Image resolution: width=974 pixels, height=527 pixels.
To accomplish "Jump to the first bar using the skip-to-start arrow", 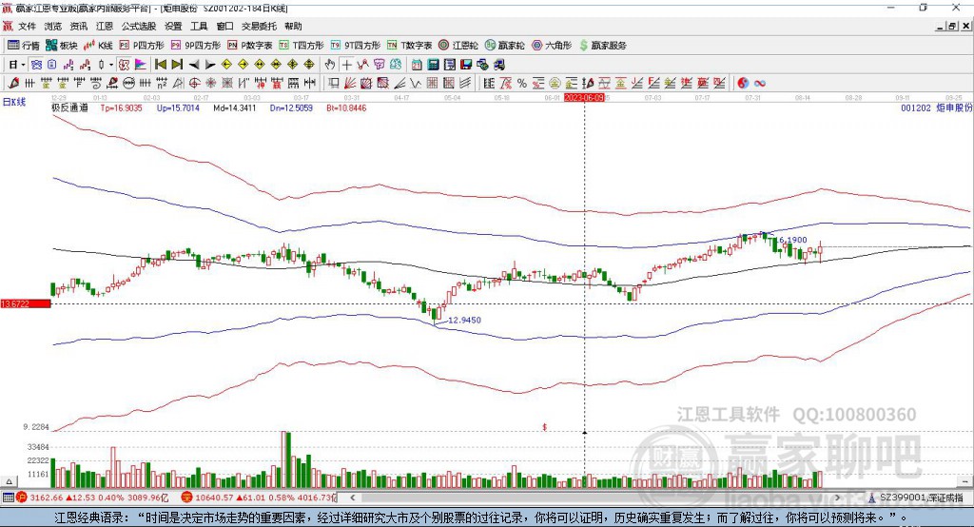I will [161, 65].
